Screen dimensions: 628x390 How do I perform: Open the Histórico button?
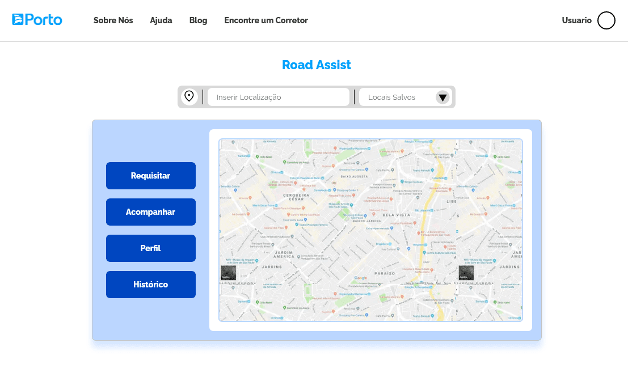click(x=150, y=285)
